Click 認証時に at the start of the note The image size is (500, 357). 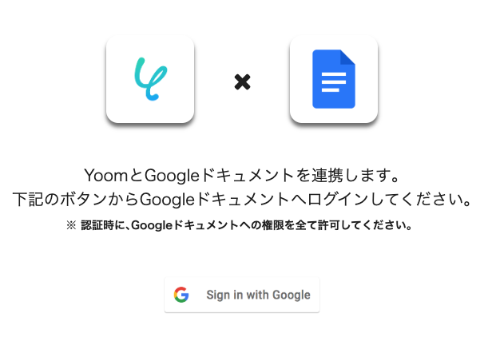pyautogui.click(x=102, y=225)
